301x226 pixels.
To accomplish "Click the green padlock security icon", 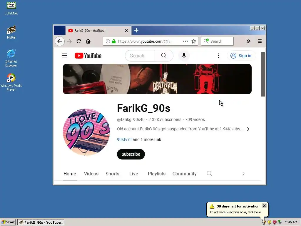I will (114, 41).
